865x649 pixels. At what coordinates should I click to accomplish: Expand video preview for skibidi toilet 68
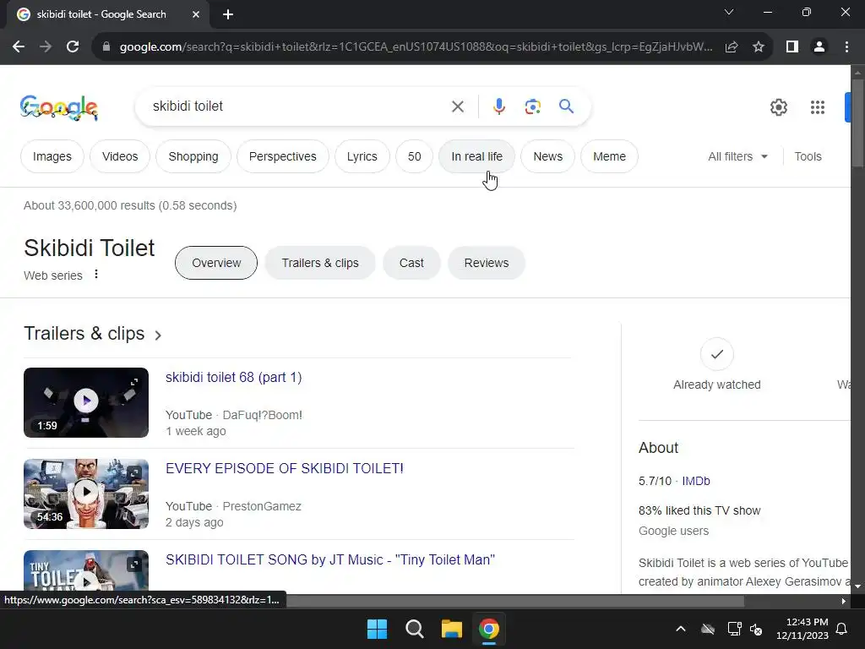[x=134, y=382]
